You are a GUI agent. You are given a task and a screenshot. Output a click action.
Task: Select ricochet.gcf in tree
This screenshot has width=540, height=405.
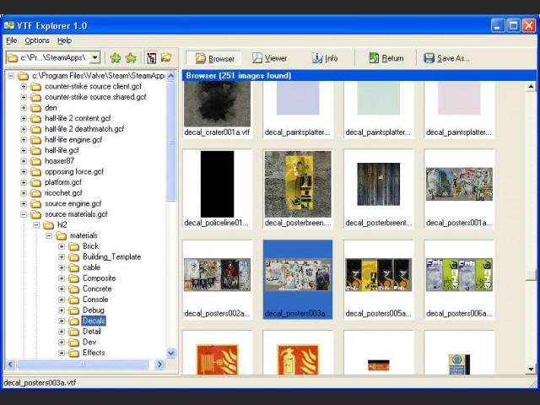click(x=63, y=193)
